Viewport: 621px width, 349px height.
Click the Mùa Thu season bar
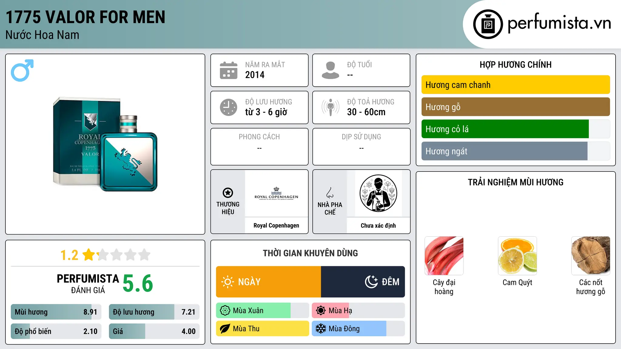click(263, 329)
